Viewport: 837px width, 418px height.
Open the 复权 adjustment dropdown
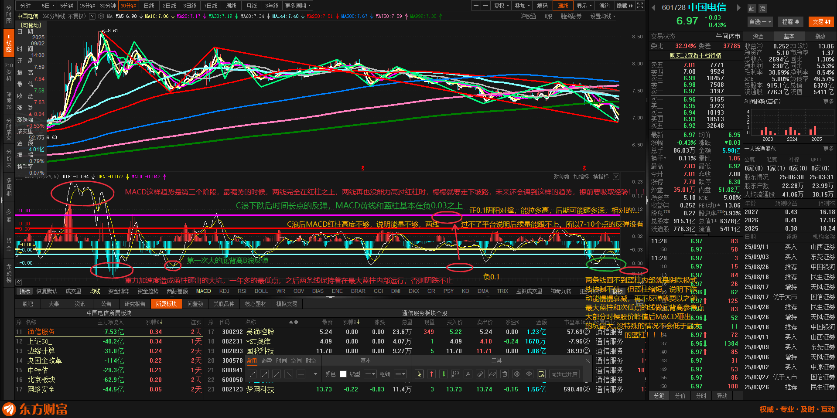(x=502, y=6)
